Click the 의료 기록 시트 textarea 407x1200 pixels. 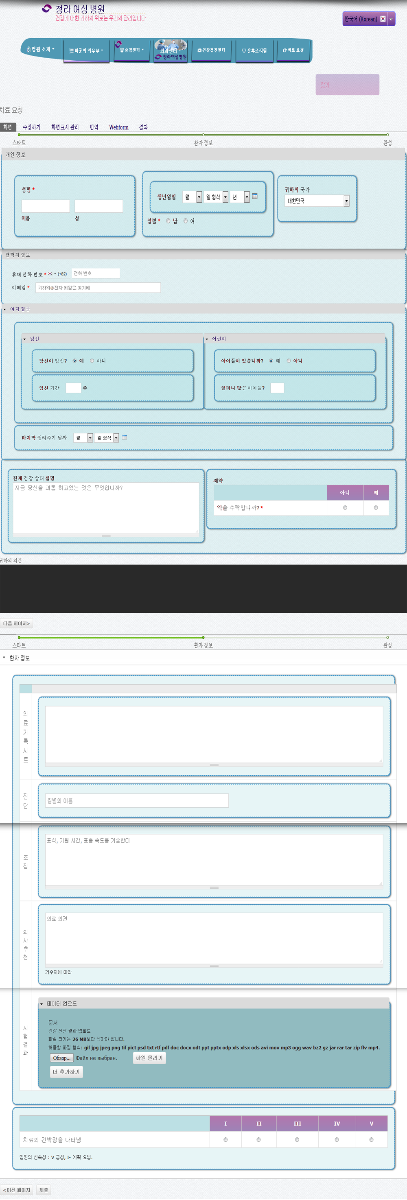pyautogui.click(x=214, y=734)
